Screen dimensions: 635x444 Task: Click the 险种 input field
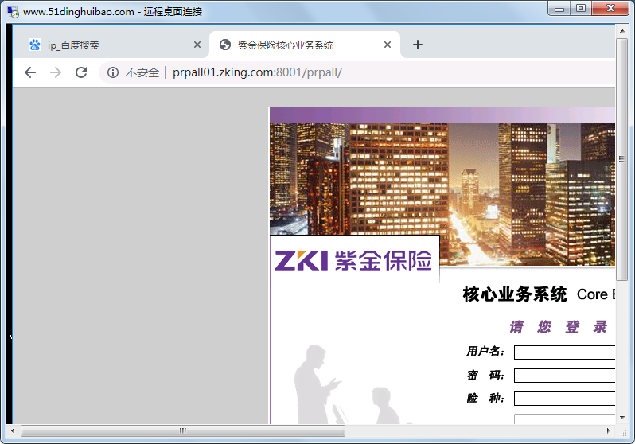564,398
